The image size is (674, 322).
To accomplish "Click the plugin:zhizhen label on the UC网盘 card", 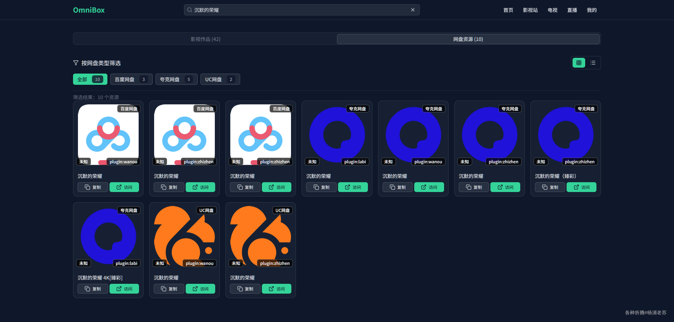I will 275,263.
